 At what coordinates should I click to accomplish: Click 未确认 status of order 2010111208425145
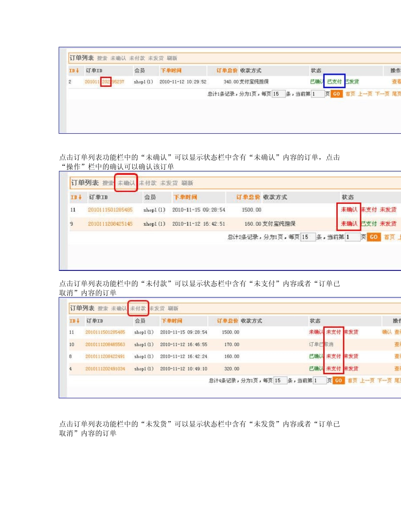coord(350,224)
